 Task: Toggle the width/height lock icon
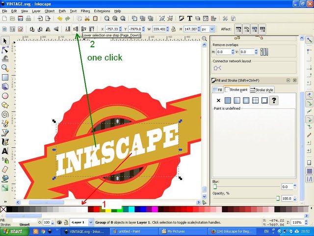click(x=173, y=29)
